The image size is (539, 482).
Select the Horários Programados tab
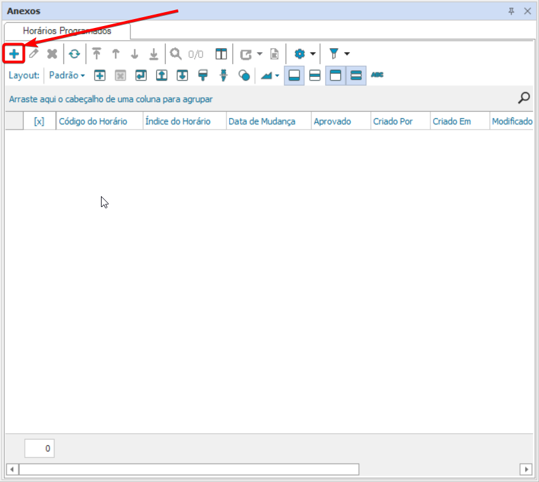[67, 31]
